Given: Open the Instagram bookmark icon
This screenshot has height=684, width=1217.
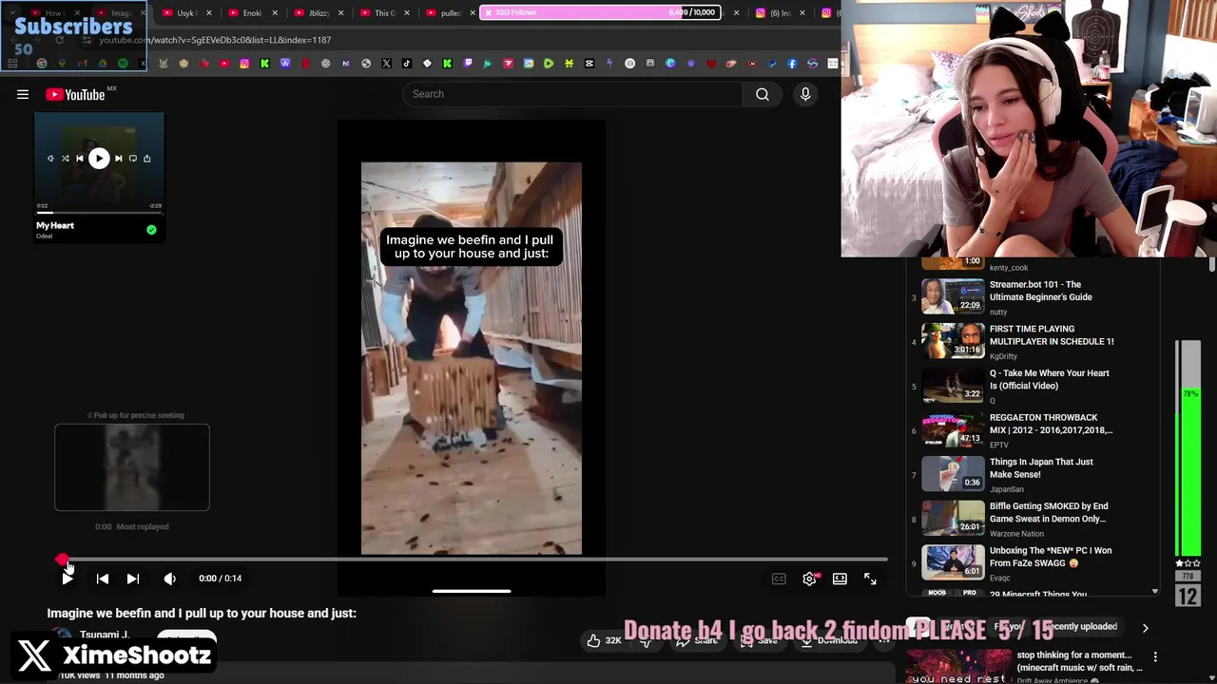Looking at the screenshot, I should click(244, 64).
